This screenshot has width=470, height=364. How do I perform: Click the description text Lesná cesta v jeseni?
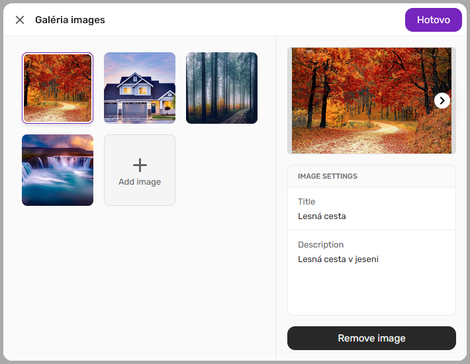[x=338, y=259]
